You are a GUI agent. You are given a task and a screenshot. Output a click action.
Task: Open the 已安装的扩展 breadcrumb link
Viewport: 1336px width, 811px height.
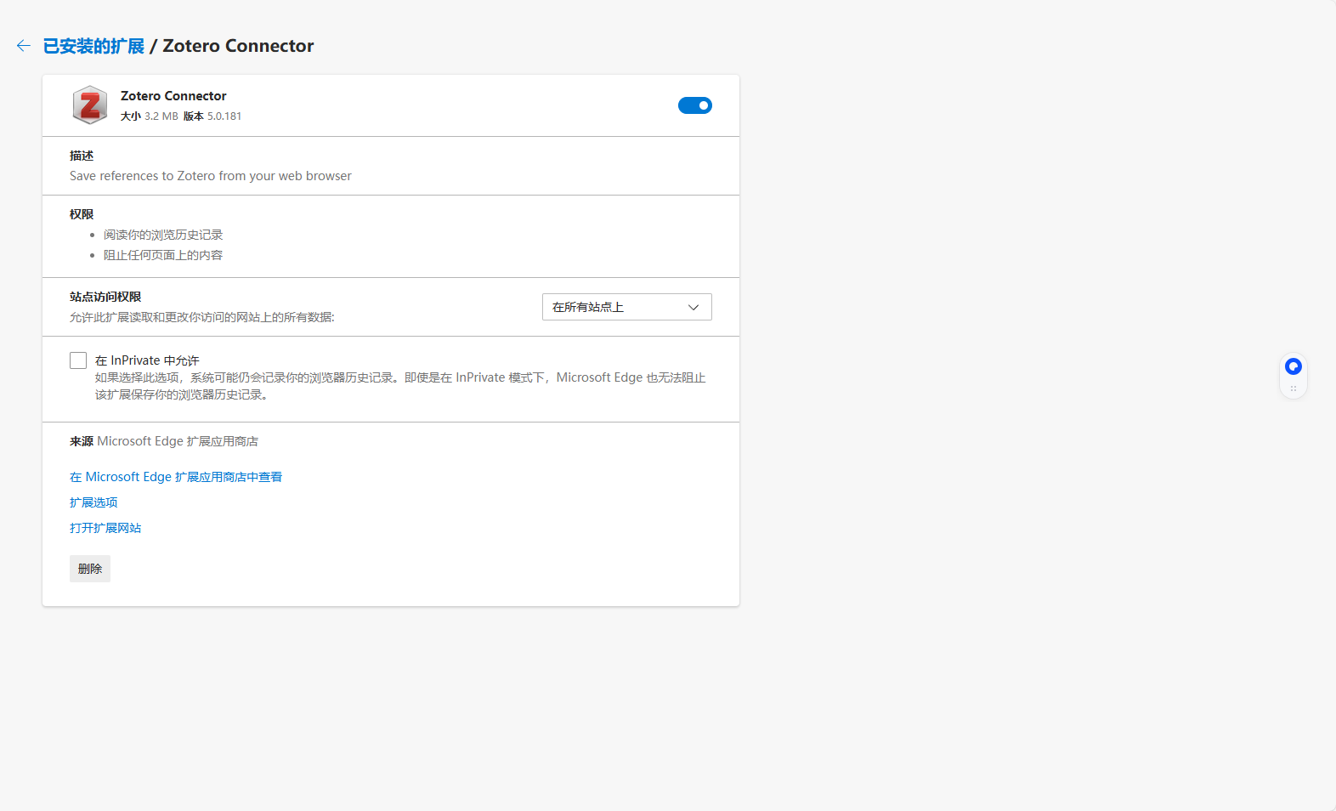[93, 46]
